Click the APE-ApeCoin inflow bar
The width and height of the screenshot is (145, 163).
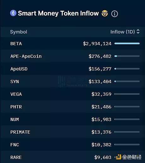[x=127, y=56]
